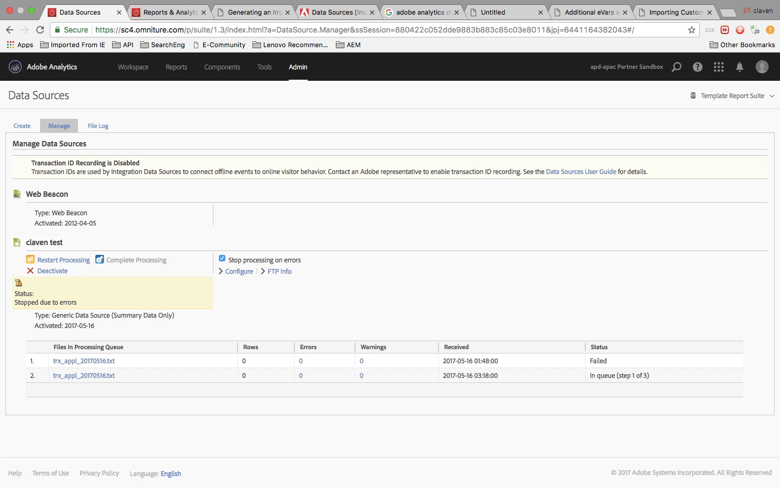Toggle Stop processing on errors checkbox
Image resolution: width=780 pixels, height=488 pixels.
222,258
